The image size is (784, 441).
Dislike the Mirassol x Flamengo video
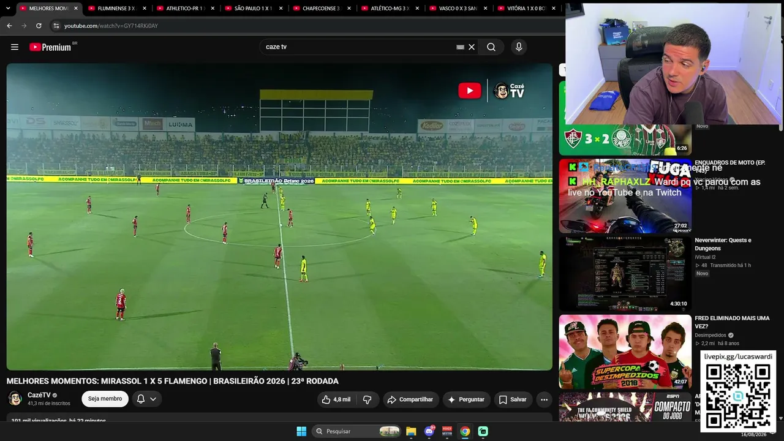click(367, 399)
